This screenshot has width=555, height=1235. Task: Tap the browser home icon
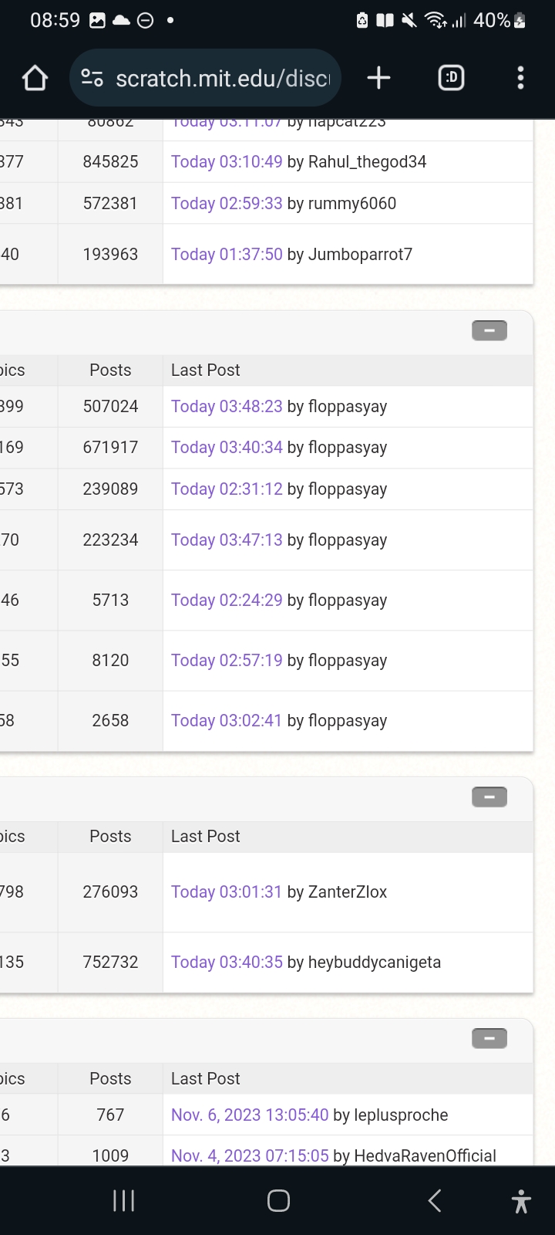click(35, 78)
